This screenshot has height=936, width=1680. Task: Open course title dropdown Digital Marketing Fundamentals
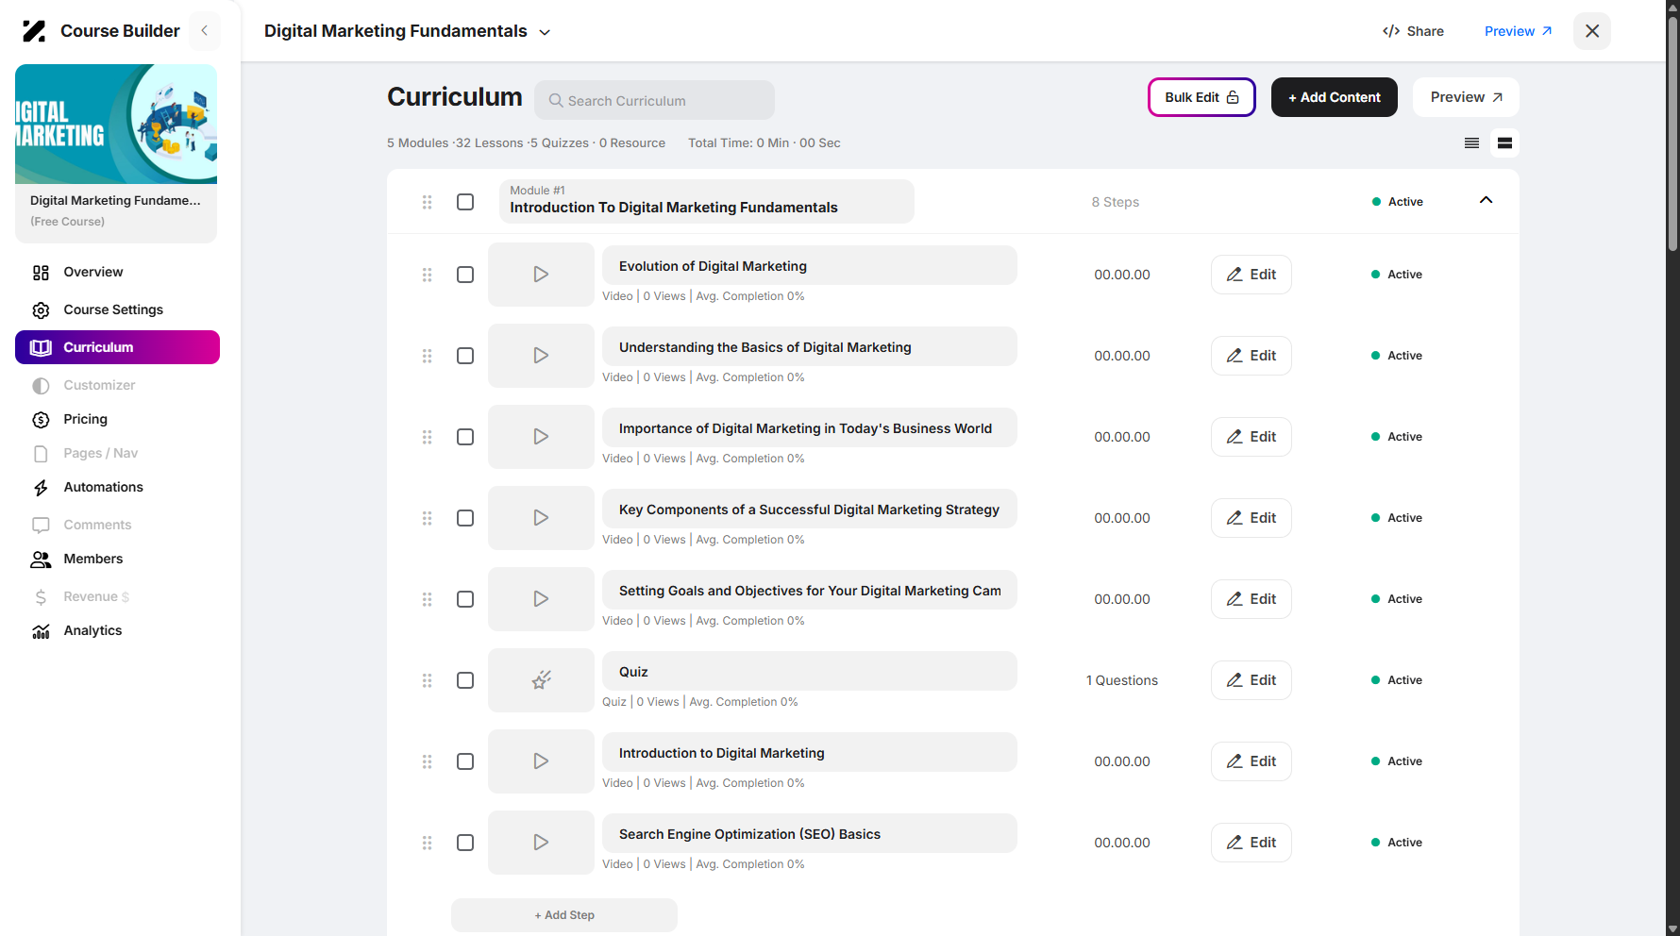coord(408,31)
